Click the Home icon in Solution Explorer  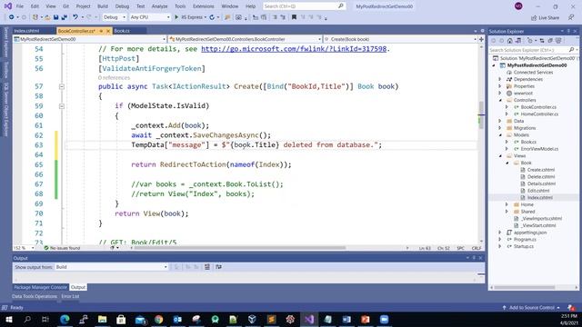tap(510, 41)
